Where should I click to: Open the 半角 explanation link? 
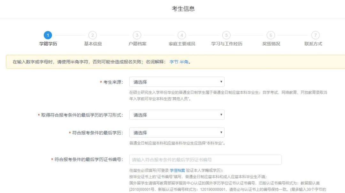click(184, 62)
